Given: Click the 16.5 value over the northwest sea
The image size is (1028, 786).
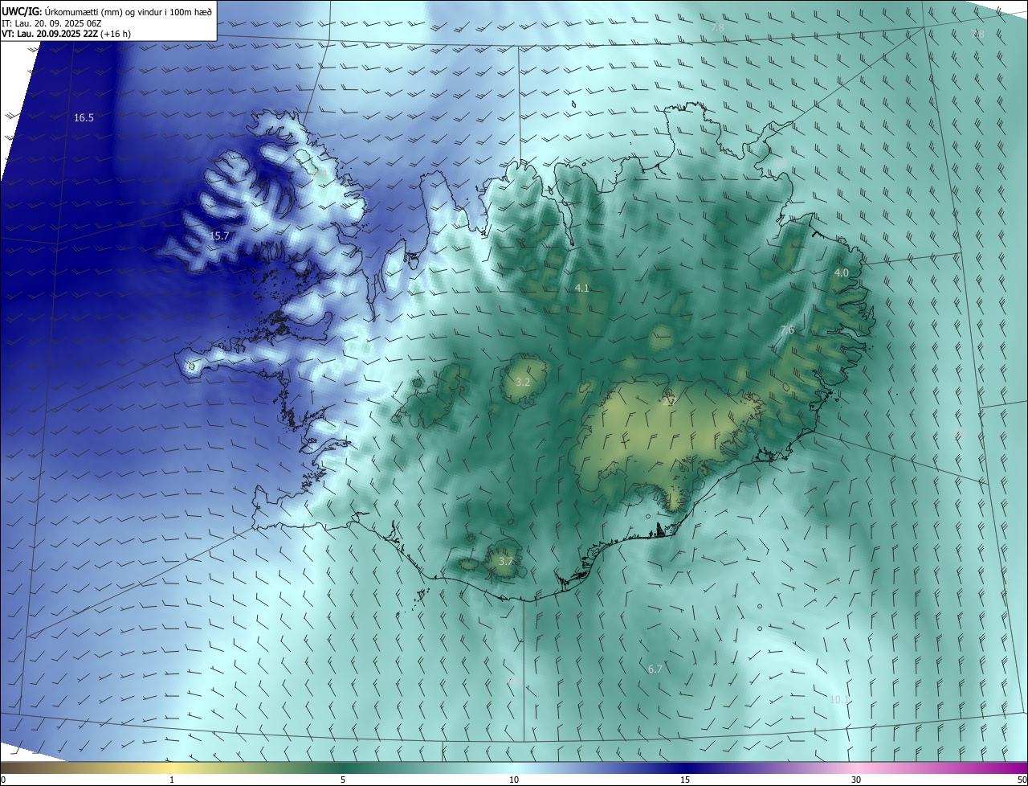Looking at the screenshot, I should (x=84, y=118).
